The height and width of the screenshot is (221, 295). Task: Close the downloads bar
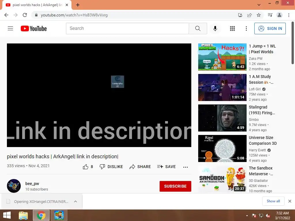(290, 201)
